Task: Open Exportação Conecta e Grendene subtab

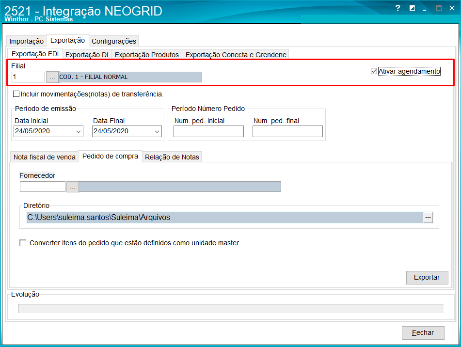Action: point(236,55)
